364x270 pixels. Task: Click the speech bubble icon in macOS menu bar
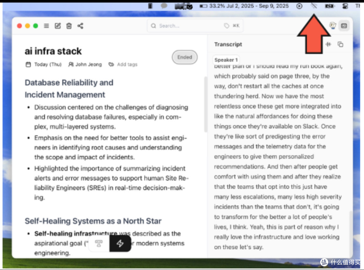pyautogui.click(x=164, y=6)
